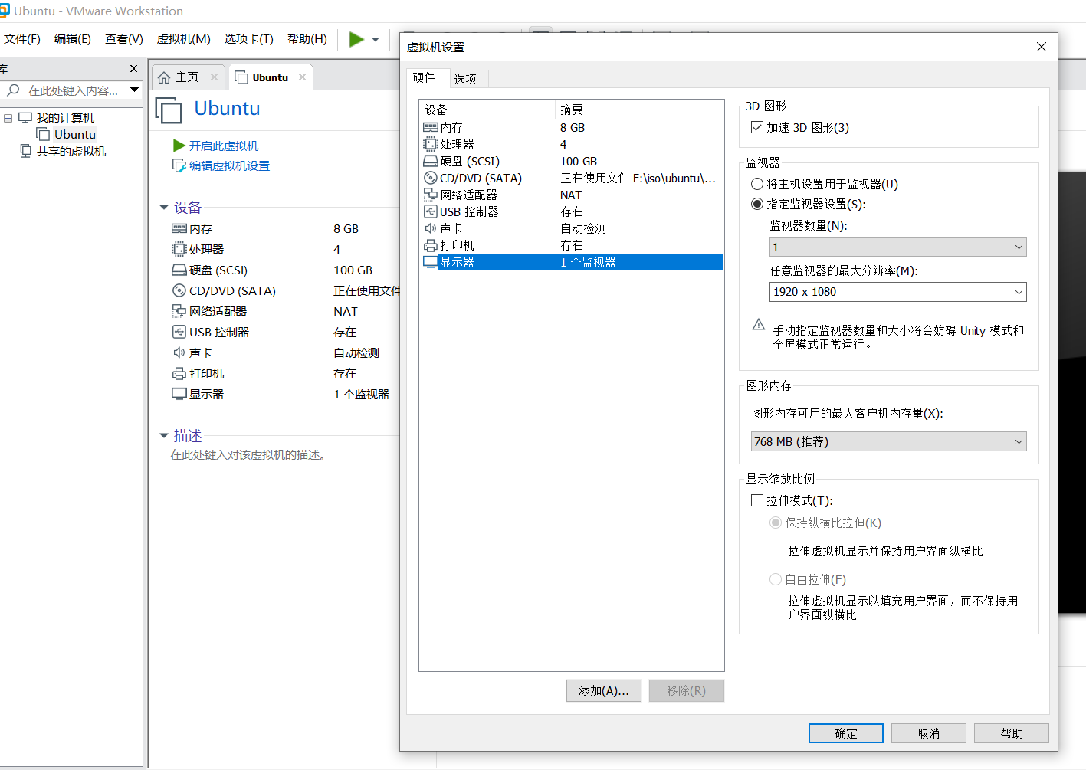Open the maximum resolution 1920 x 1080 dropdown

(x=897, y=292)
